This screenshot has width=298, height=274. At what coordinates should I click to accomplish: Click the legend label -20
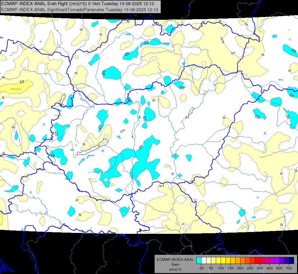tap(201, 268)
